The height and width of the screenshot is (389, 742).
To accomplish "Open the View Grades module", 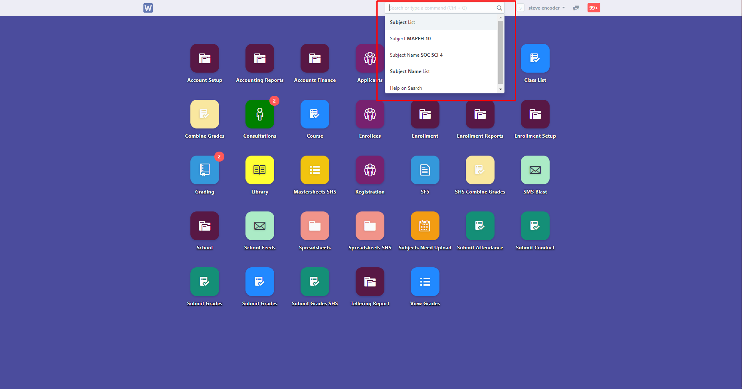I will pyautogui.click(x=425, y=282).
